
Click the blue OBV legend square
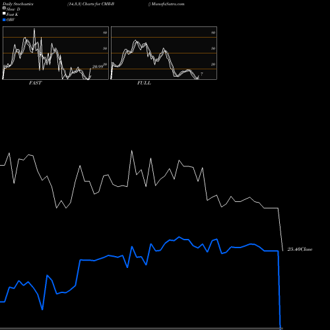4,20
